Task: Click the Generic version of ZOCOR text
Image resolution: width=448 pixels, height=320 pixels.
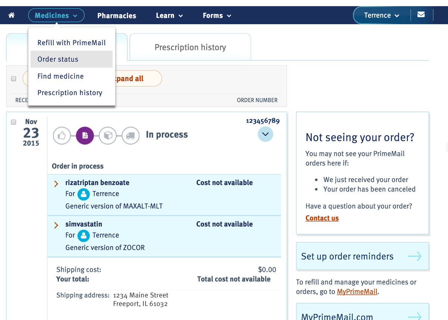Action: [105, 247]
